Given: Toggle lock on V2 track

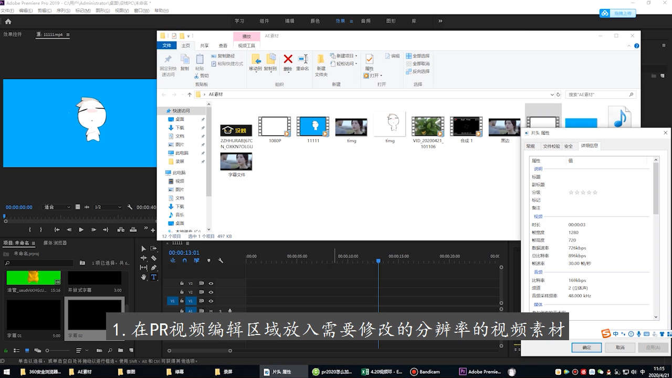Looking at the screenshot, I should click(182, 292).
